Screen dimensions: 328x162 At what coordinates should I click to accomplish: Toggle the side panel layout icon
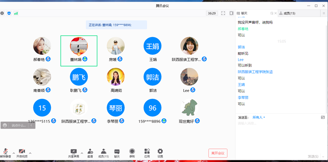[231, 13]
